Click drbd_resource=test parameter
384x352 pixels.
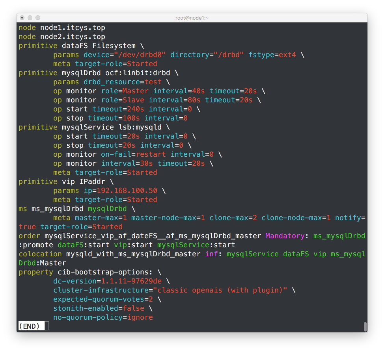click(x=123, y=82)
